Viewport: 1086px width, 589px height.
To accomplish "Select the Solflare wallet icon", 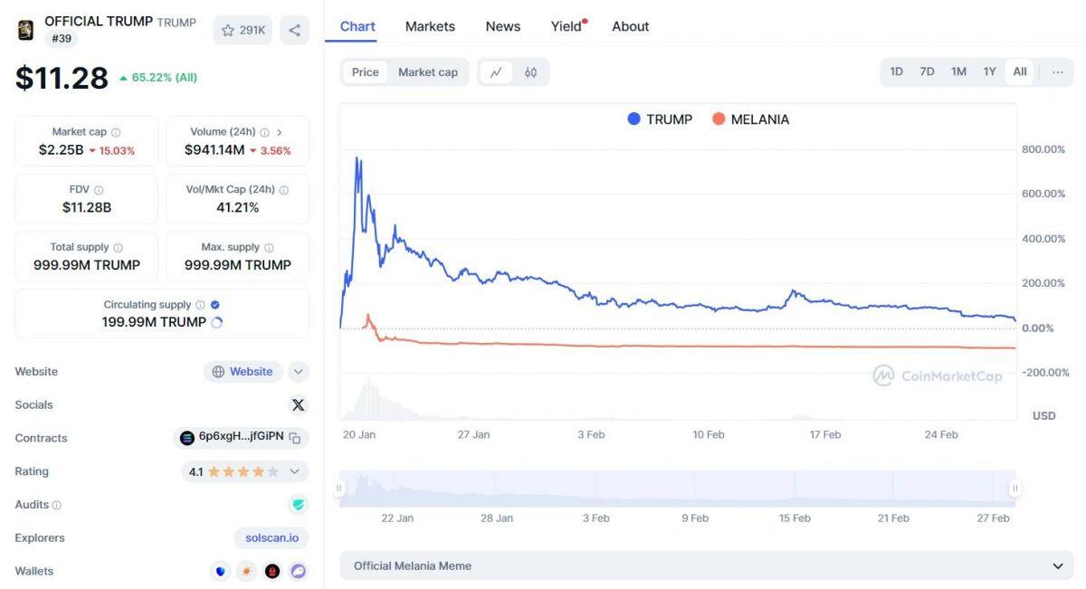I will click(x=246, y=571).
